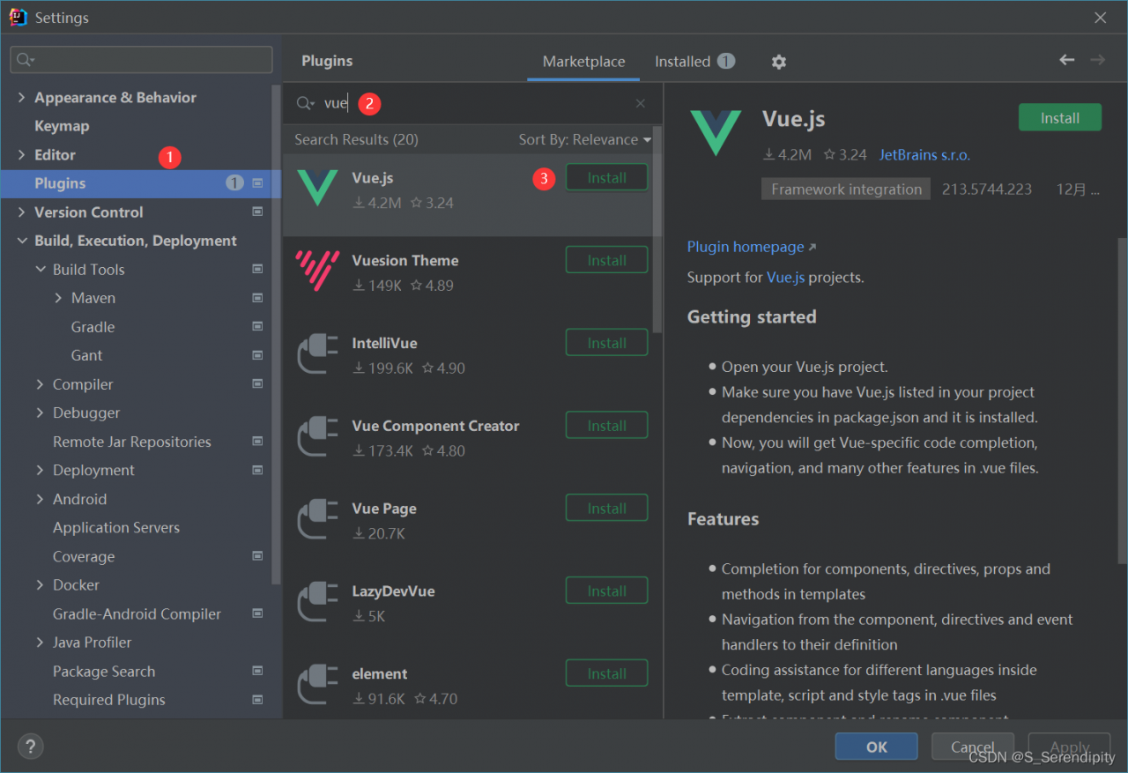This screenshot has width=1128, height=773.
Task: Click the Vue Component Creator plugin icon
Action: (x=317, y=437)
